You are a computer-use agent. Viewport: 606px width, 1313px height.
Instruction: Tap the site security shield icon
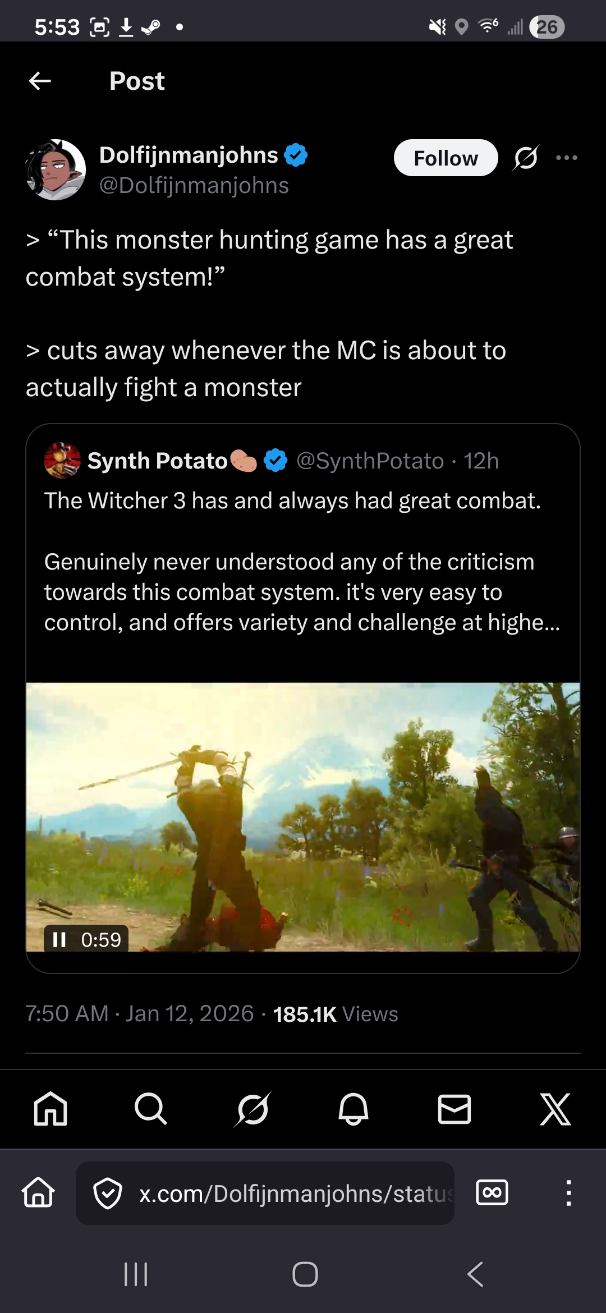coord(108,1193)
